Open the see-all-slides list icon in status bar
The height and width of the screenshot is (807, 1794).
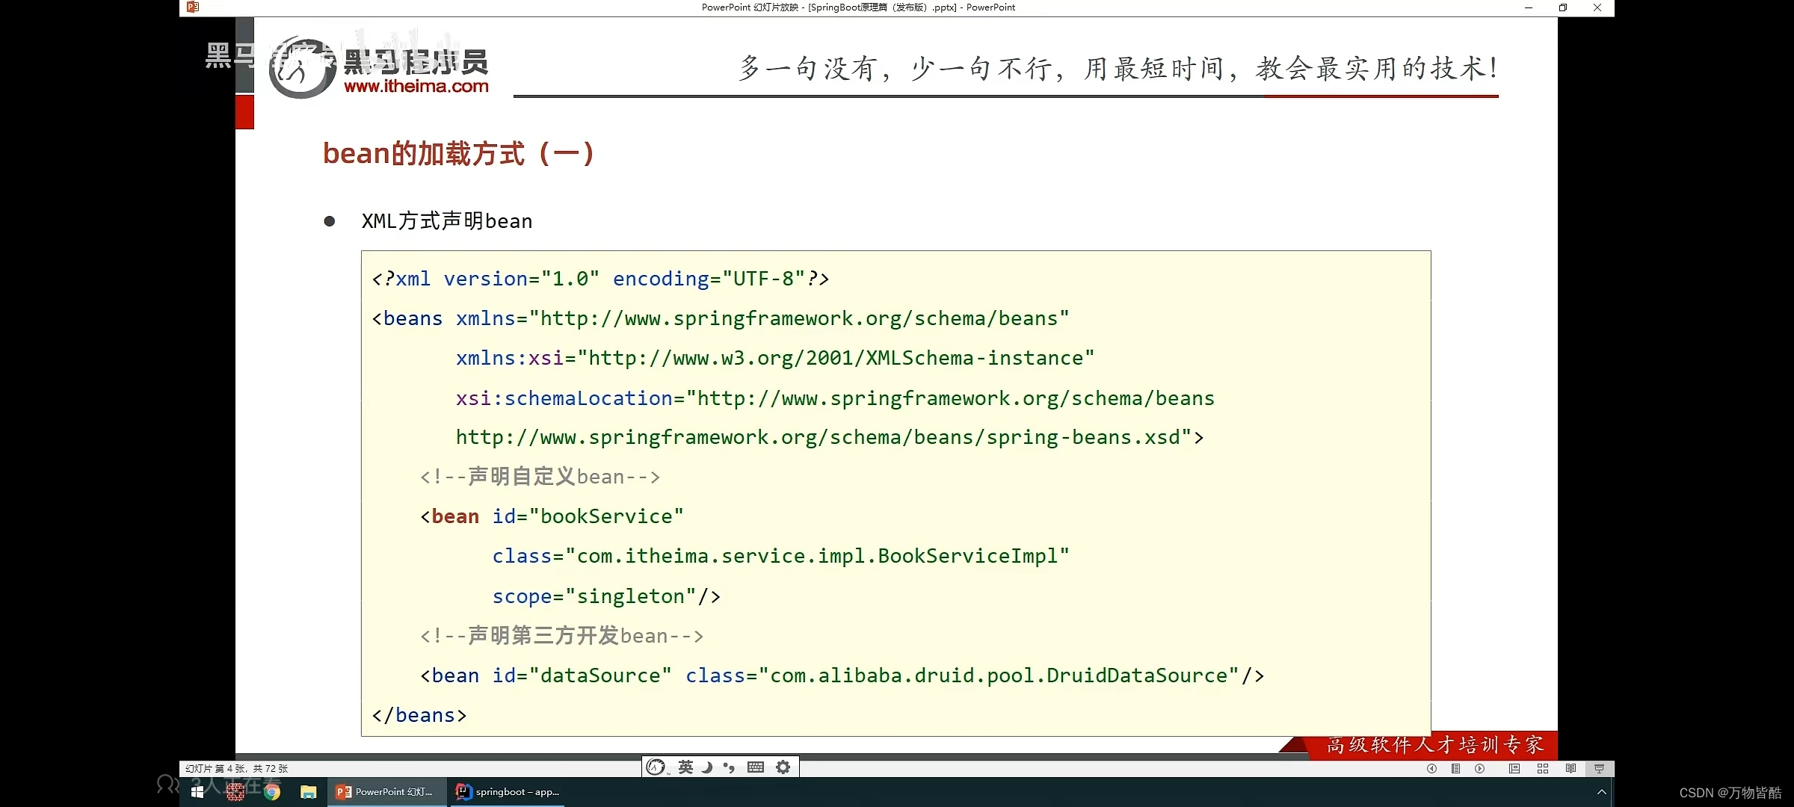[x=1455, y=768]
